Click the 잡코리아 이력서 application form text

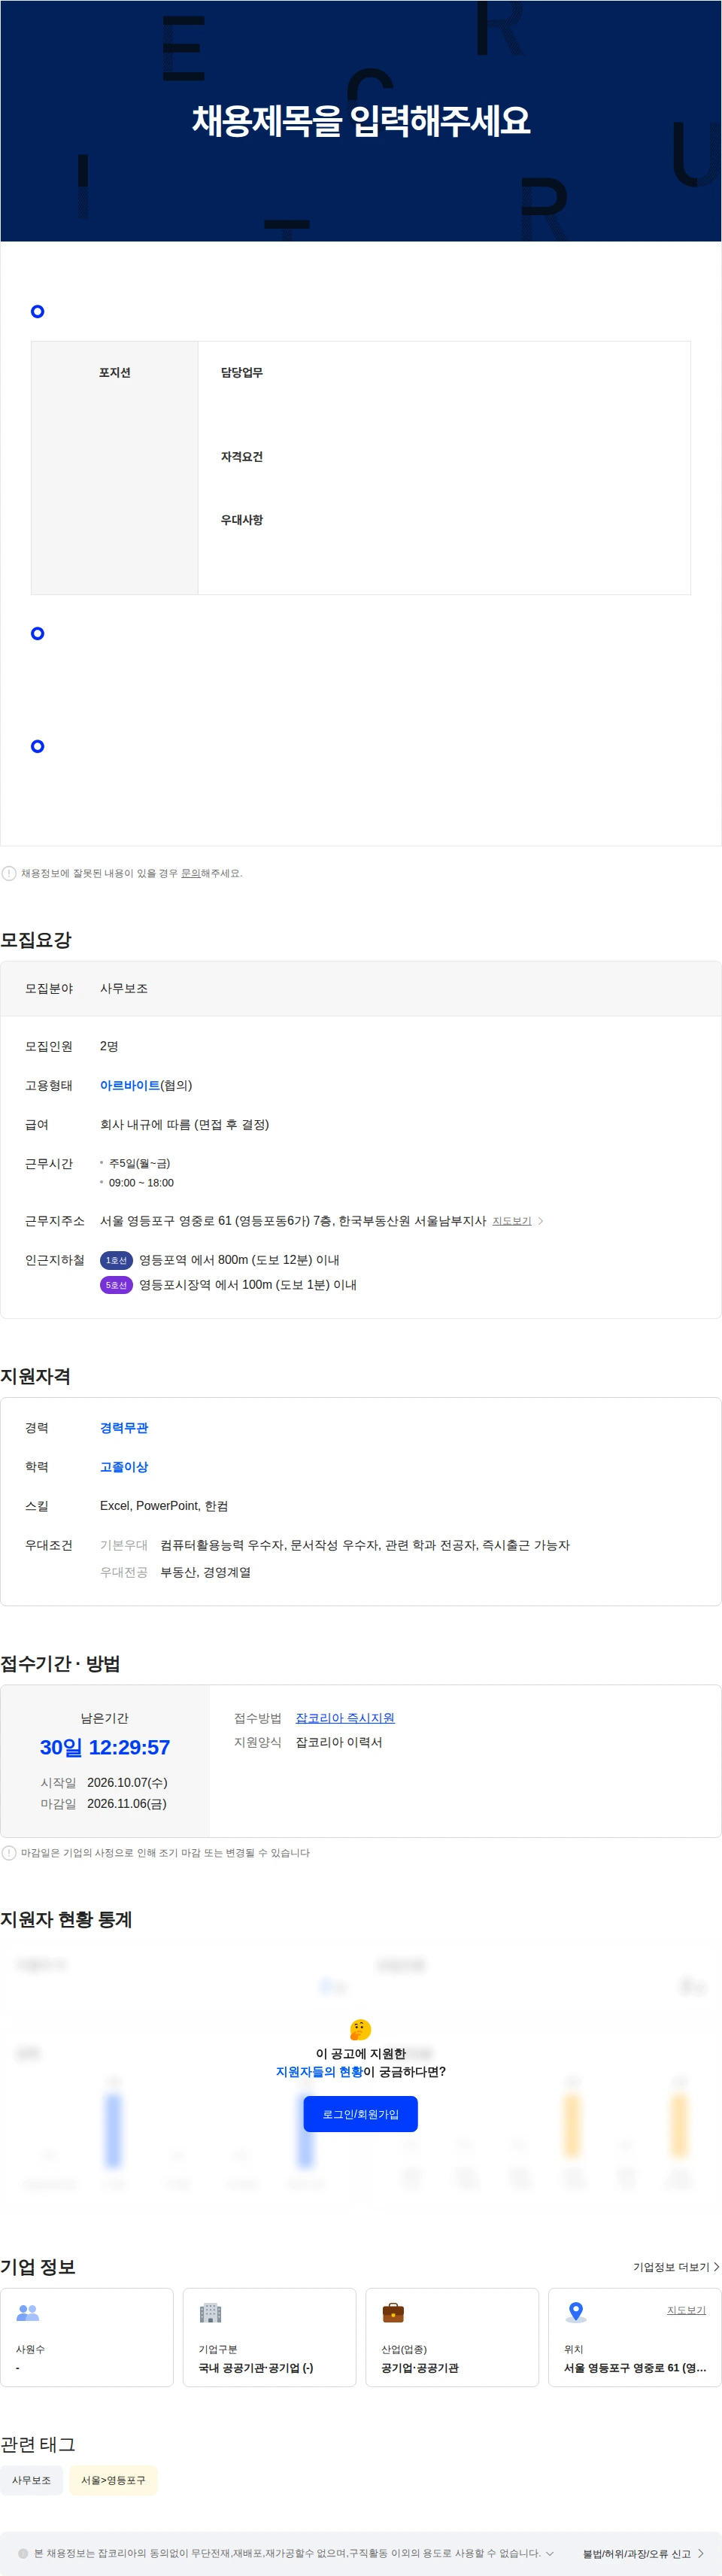pos(339,1742)
